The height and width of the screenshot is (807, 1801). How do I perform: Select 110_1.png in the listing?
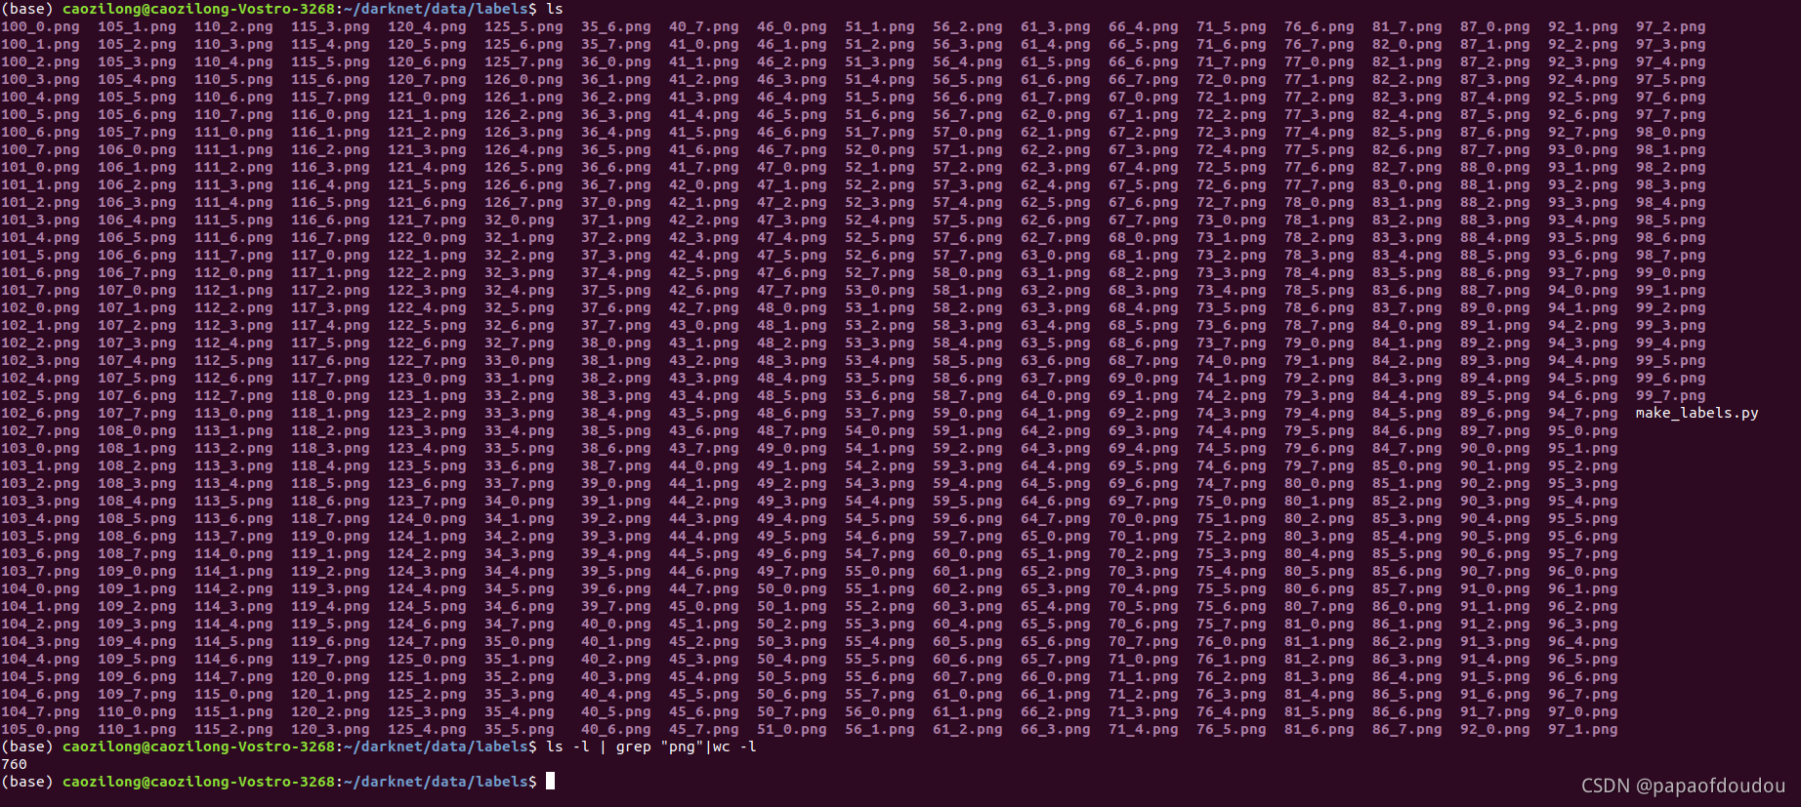coord(137,729)
